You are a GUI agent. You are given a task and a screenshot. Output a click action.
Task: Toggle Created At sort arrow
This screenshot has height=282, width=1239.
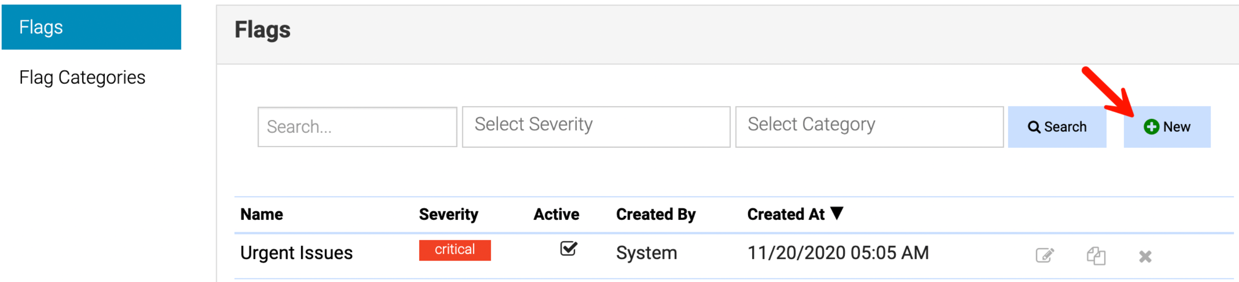coord(837,213)
